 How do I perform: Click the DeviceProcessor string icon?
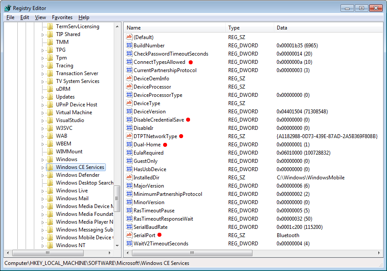(129, 86)
